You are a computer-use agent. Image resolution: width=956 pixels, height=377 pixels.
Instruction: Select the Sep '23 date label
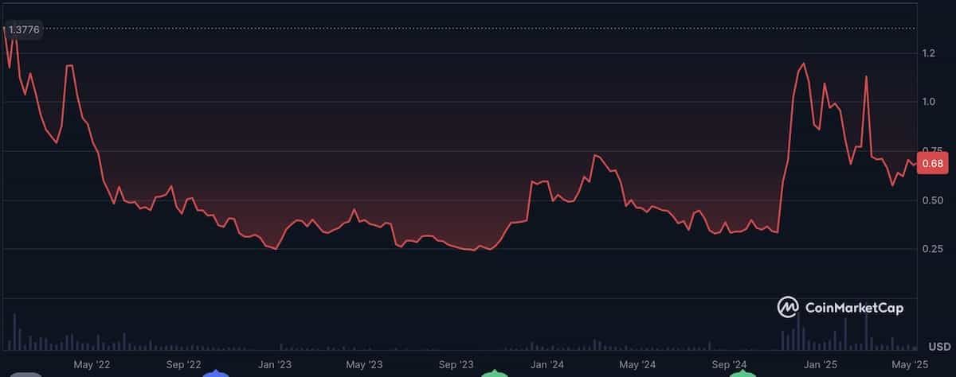[456, 364]
